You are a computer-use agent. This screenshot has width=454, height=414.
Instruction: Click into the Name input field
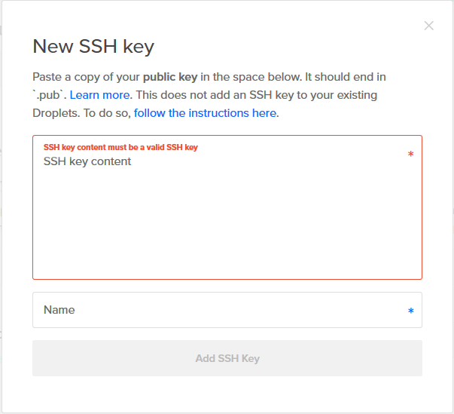[218, 310]
